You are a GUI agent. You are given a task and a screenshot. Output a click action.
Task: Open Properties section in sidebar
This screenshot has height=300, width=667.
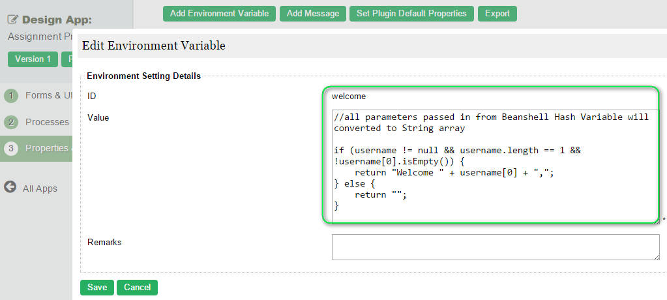coord(48,148)
